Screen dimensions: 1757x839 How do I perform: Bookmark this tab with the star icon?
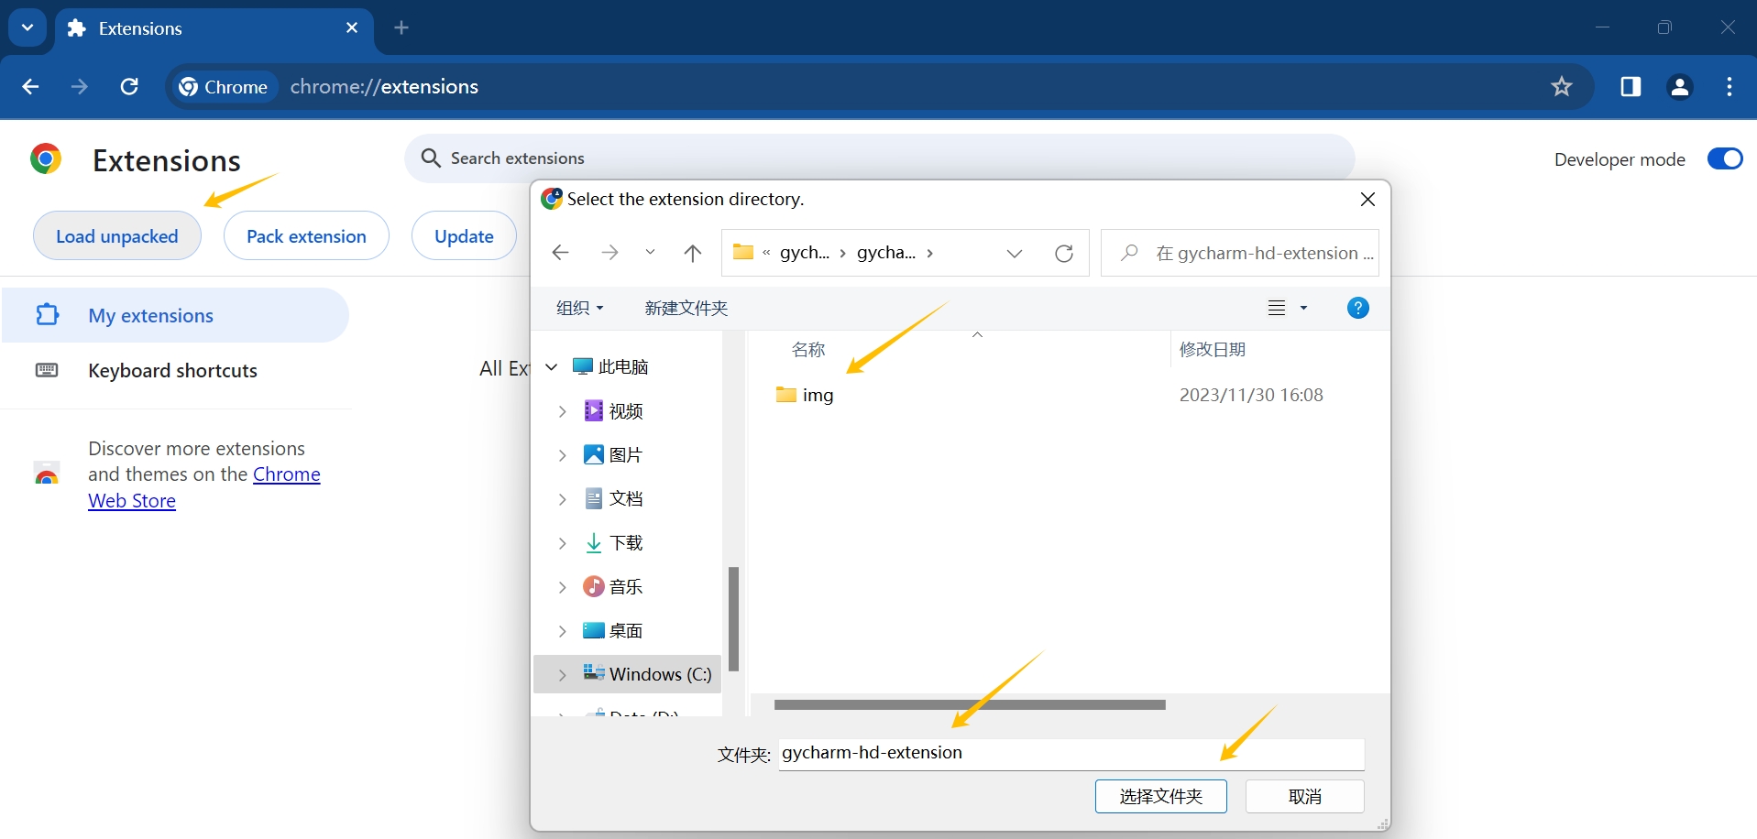coord(1562,87)
